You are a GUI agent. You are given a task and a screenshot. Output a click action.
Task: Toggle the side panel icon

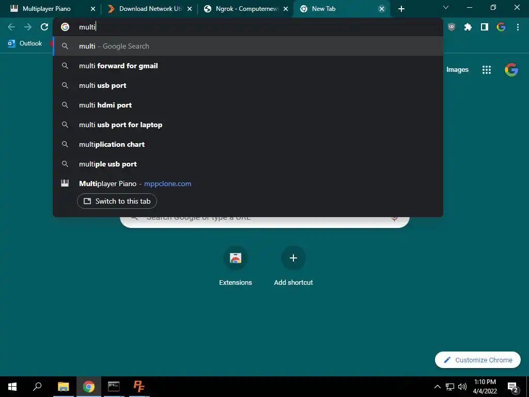[x=485, y=27]
